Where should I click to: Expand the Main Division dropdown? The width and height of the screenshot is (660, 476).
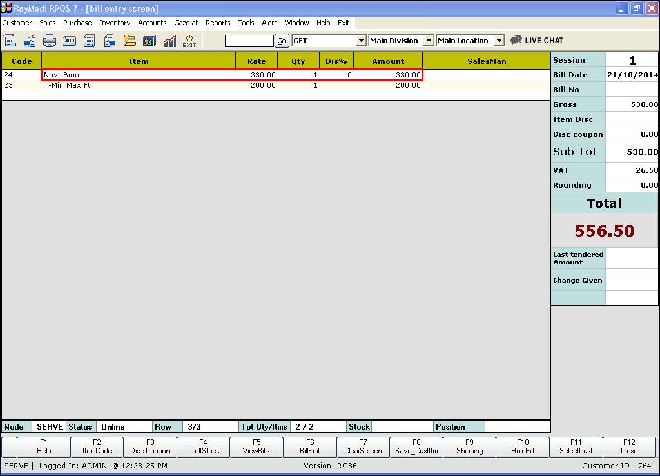(x=429, y=41)
